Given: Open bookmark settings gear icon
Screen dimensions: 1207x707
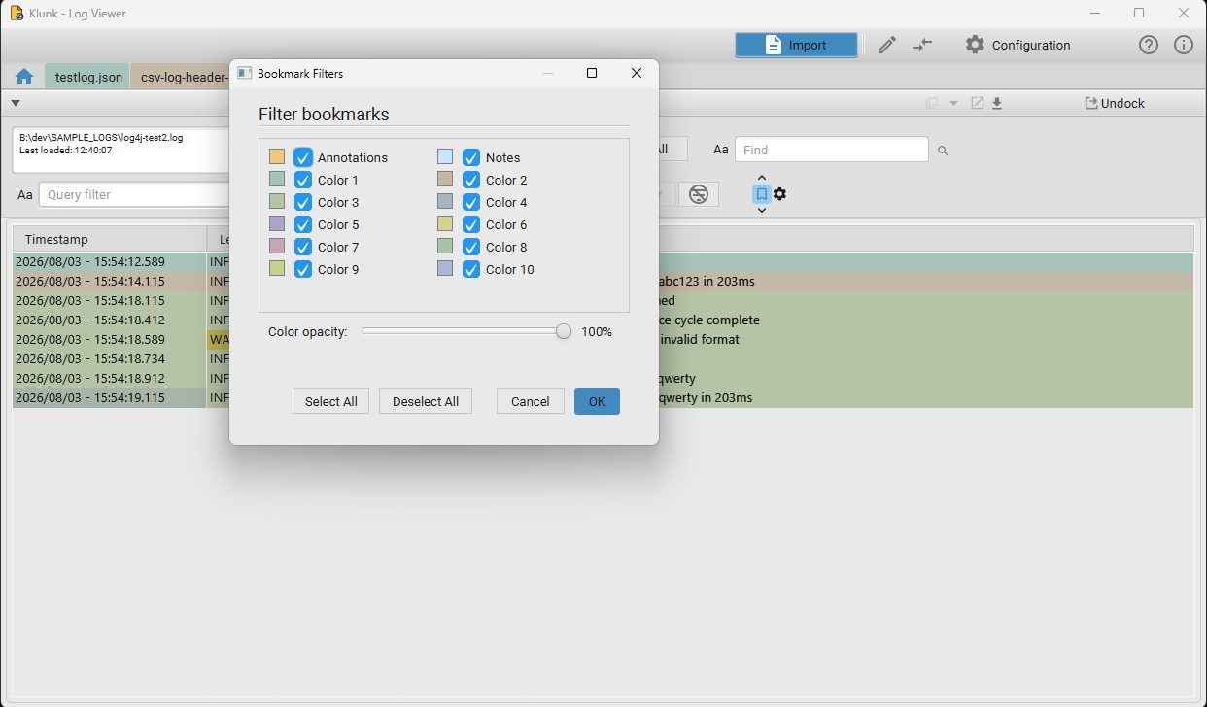Looking at the screenshot, I should point(779,194).
